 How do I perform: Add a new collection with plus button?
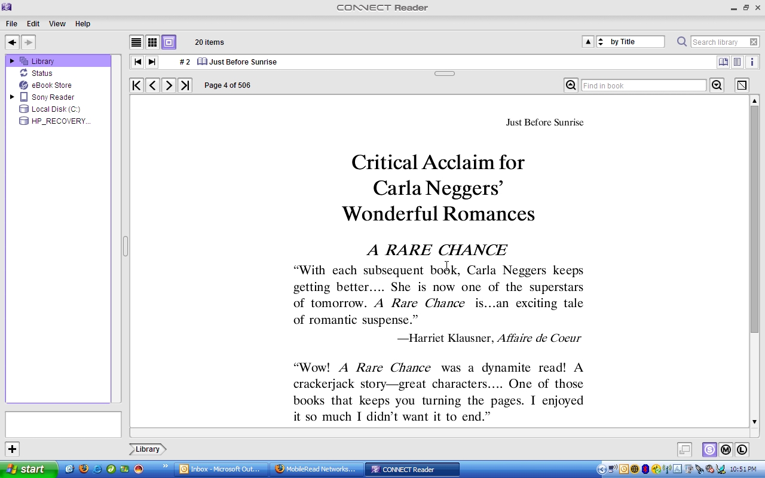coord(12,449)
